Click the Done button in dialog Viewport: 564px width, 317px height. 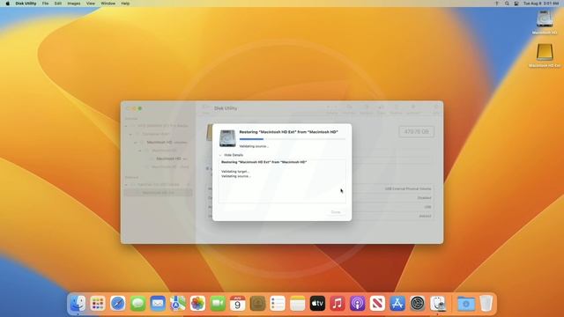click(336, 212)
